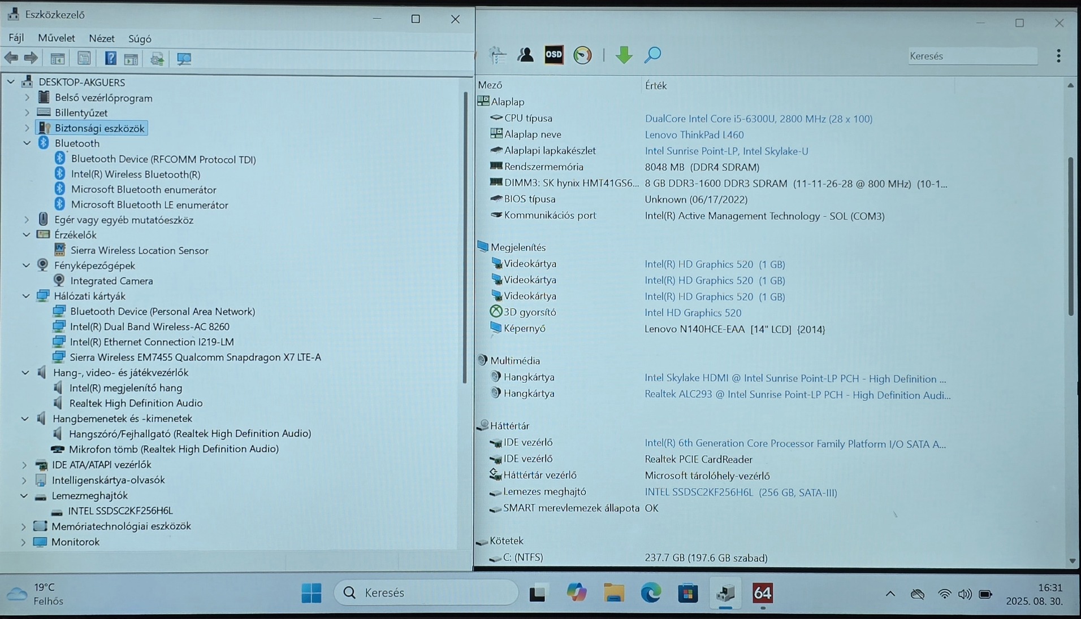Expand the Monitorok node
Viewport: 1081px width, 619px height.
point(23,542)
